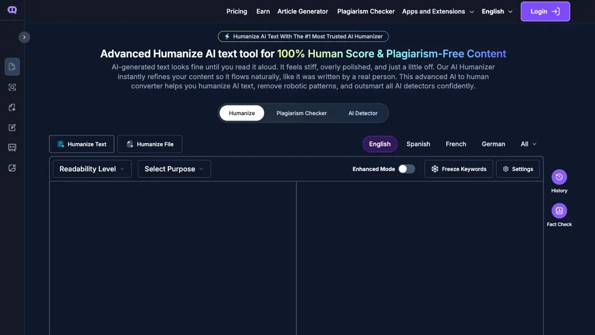This screenshot has width=595, height=335.
Task: Select the Humanize document icon in sidebar
Action: pos(12,66)
